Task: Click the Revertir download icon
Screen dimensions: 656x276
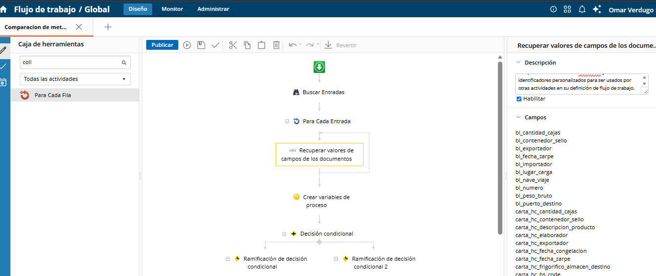Action: point(328,45)
